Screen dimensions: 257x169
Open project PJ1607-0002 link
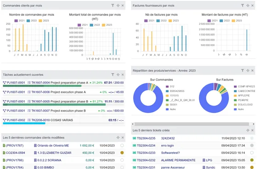pos(14,120)
